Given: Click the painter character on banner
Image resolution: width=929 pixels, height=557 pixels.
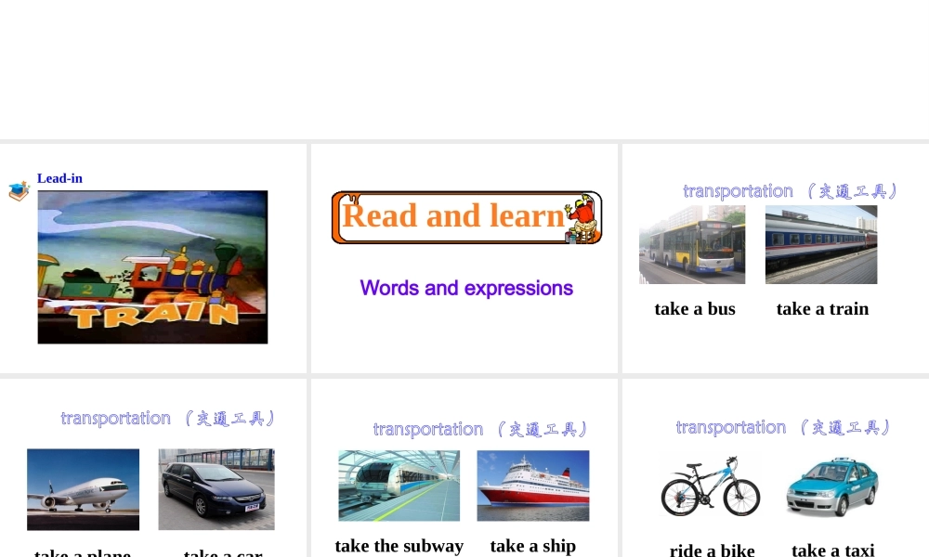Looking at the screenshot, I should (x=581, y=218).
